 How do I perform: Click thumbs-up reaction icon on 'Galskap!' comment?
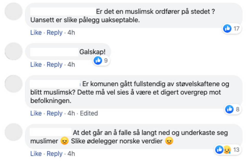pos(98,60)
